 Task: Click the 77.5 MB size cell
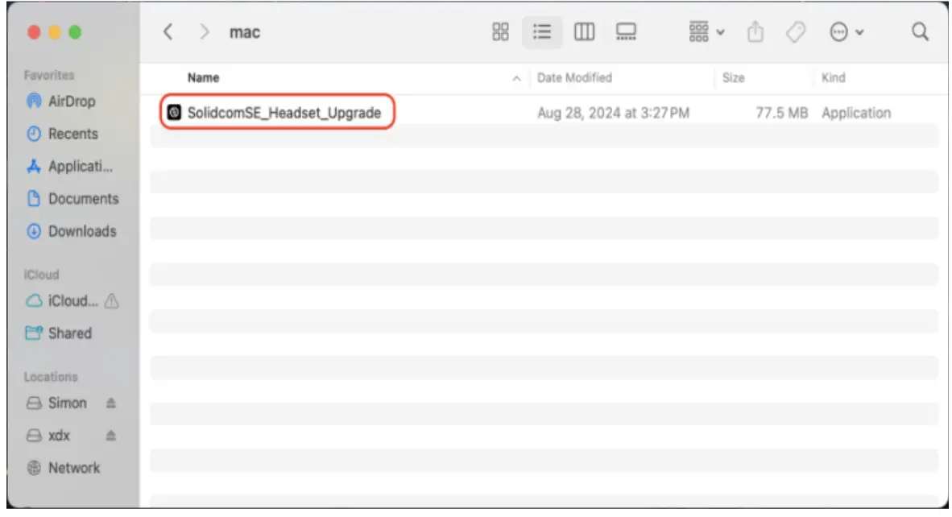782,113
